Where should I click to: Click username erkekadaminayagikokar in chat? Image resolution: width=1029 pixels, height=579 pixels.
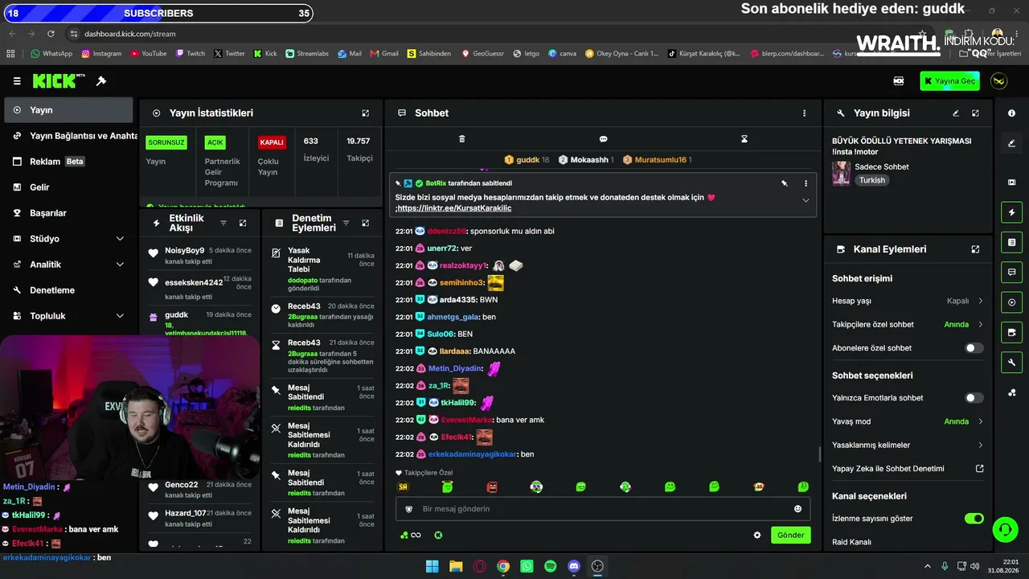tap(472, 454)
